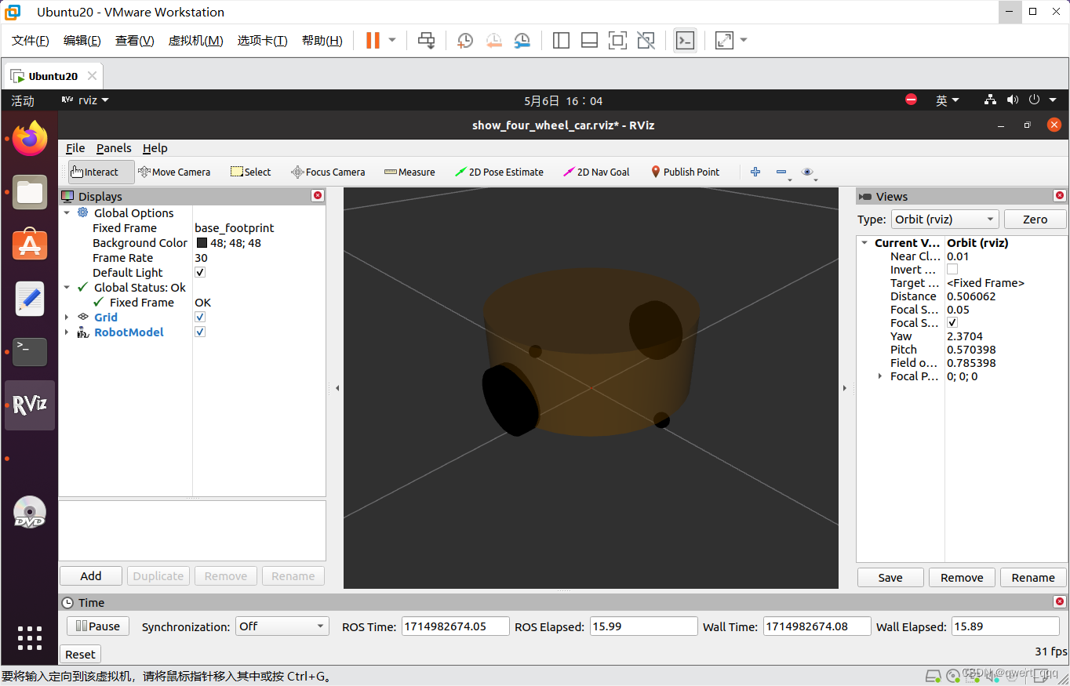The image size is (1070, 686).
Task: Click the Add display button
Action: tap(91, 576)
